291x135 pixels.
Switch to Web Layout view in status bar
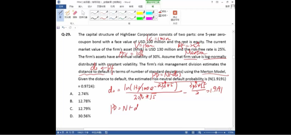pyautogui.click(x=199, y=133)
